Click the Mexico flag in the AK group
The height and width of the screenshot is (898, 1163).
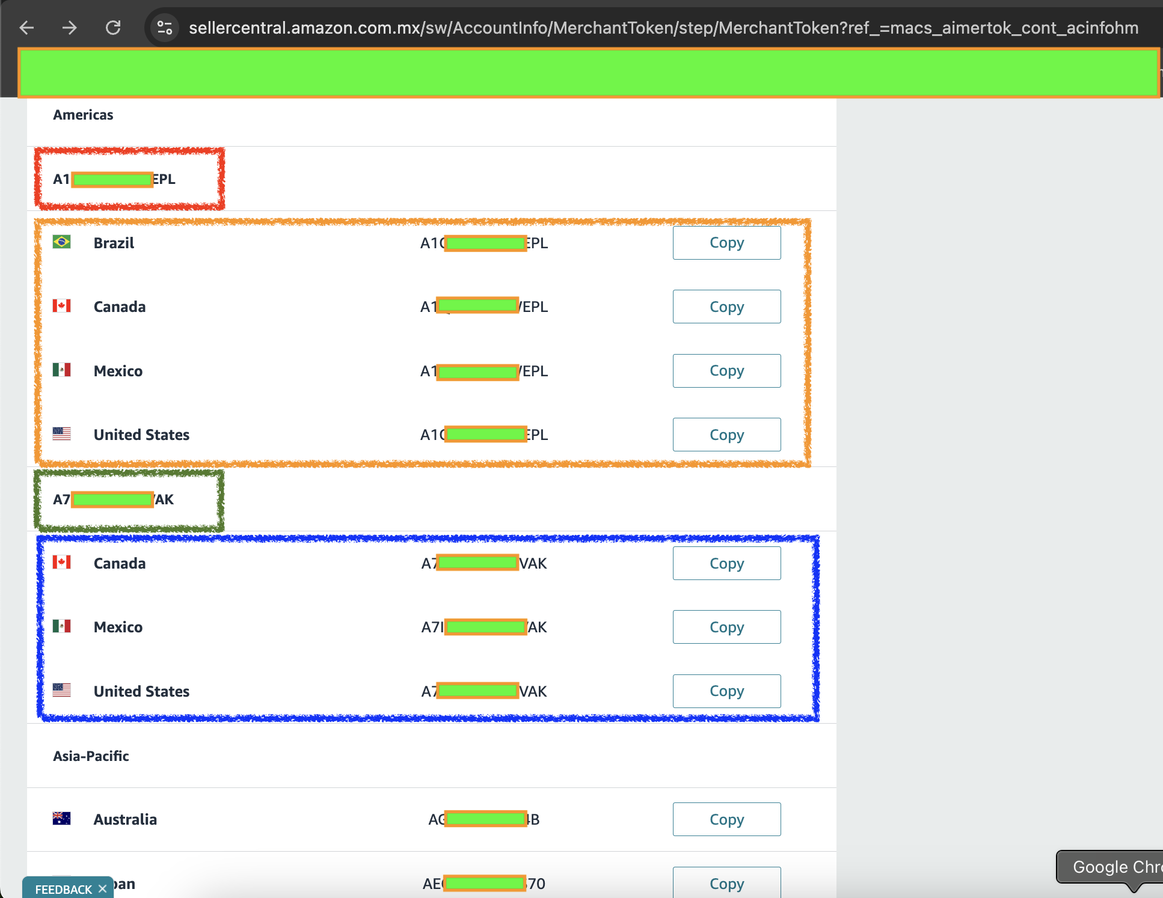[61, 626]
